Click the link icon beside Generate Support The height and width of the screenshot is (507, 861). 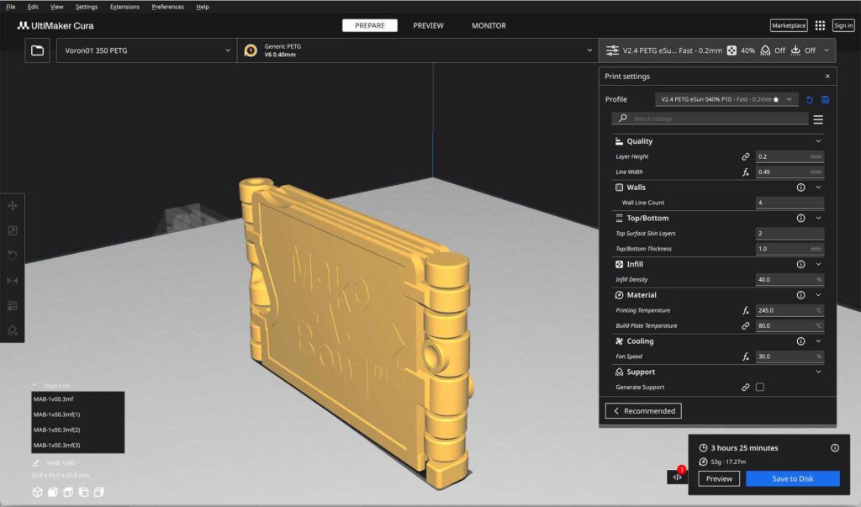[746, 388]
